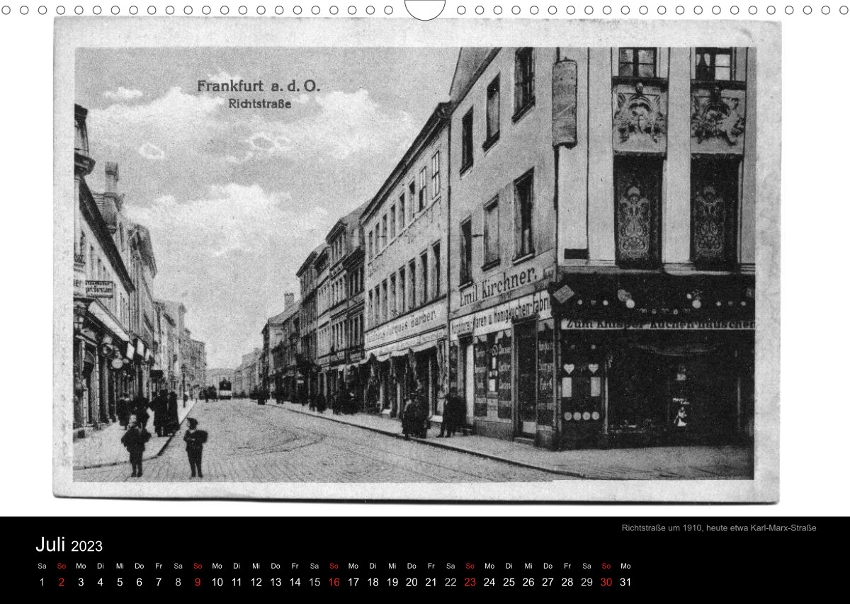The width and height of the screenshot is (850, 604).
Task: Select Sunday July 2 in the date row
Action: click(62, 582)
